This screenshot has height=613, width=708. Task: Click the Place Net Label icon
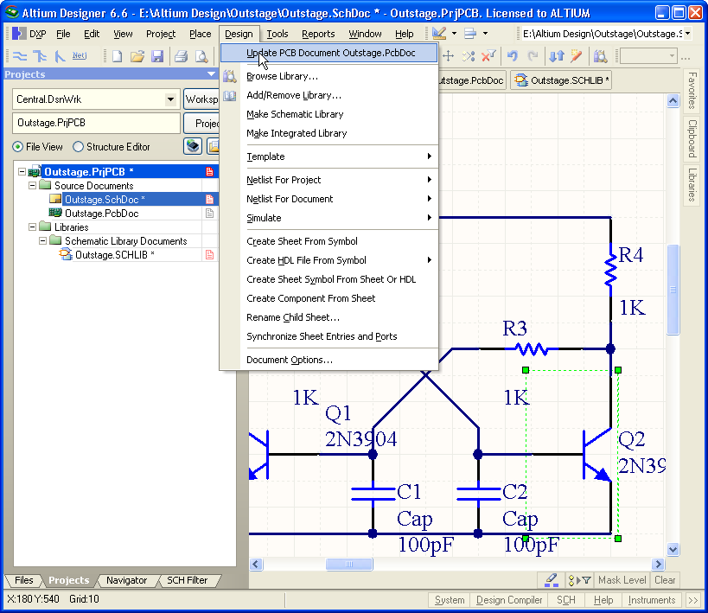[80, 56]
